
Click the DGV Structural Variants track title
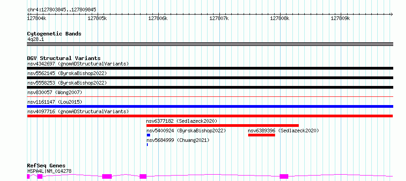64,58
